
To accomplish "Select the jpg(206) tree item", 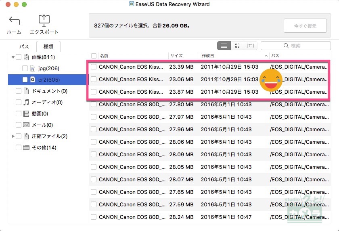I will click(49, 69).
